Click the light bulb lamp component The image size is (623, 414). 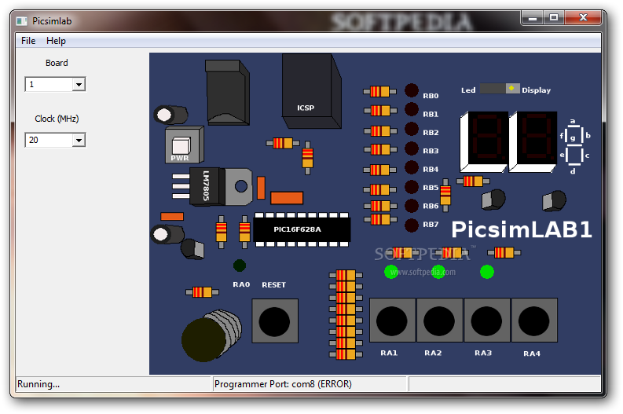pos(211,335)
